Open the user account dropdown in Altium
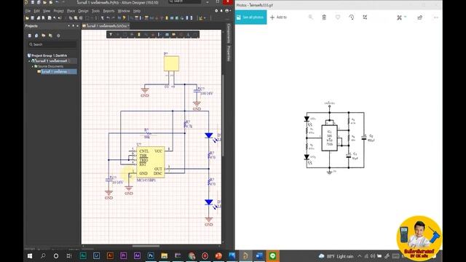Viewport: 466px width, 262px height. coord(228,11)
